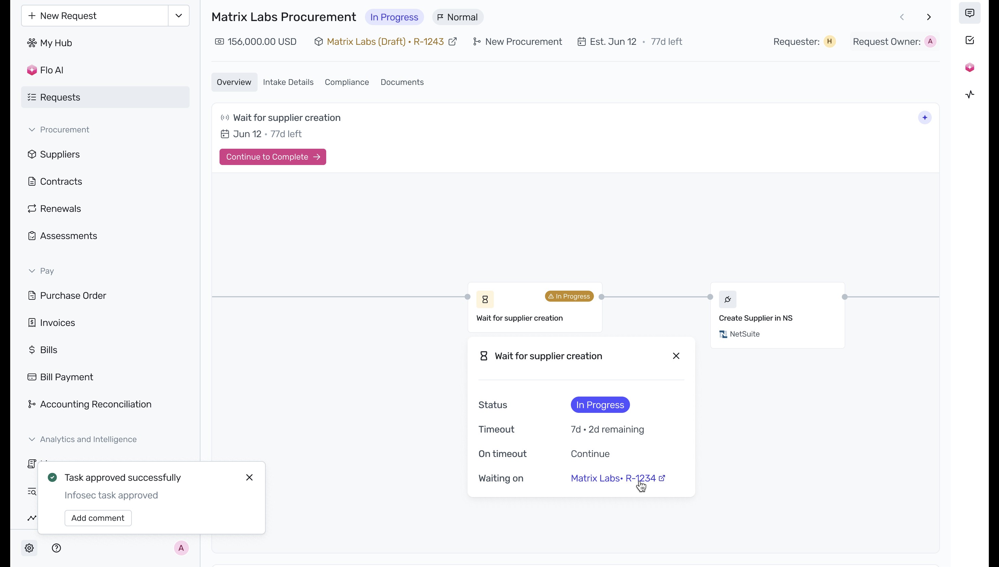The width and height of the screenshot is (999, 567).
Task: Open user avatar A in sidebar footer
Action: pyautogui.click(x=181, y=548)
